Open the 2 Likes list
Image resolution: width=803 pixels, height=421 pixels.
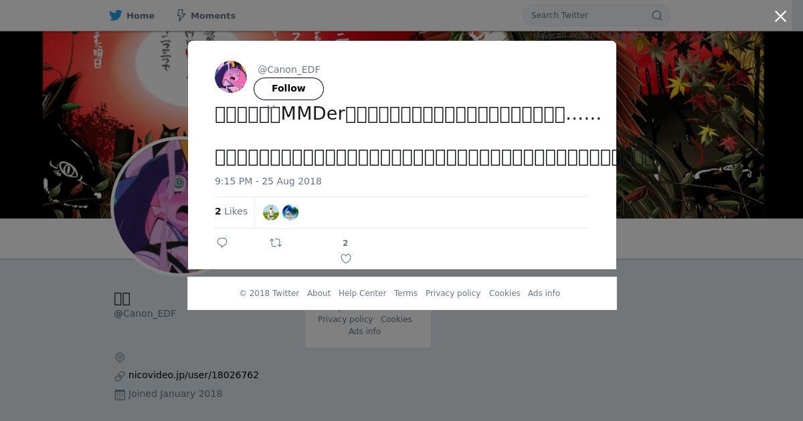[x=231, y=211]
